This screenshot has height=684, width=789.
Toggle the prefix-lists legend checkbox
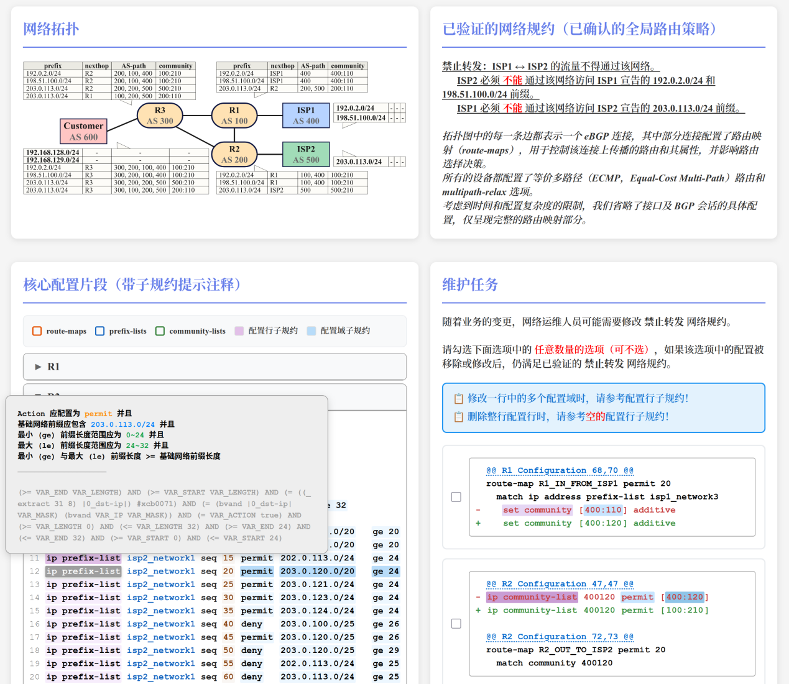click(99, 331)
